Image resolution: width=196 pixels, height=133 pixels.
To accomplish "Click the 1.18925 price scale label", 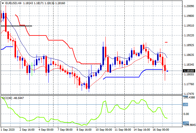I will [189, 45].
